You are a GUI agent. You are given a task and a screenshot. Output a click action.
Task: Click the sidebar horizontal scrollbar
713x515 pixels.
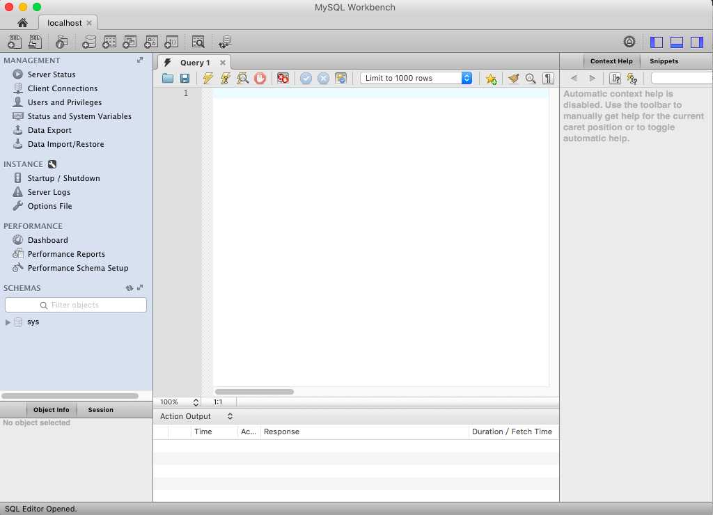tap(70, 396)
